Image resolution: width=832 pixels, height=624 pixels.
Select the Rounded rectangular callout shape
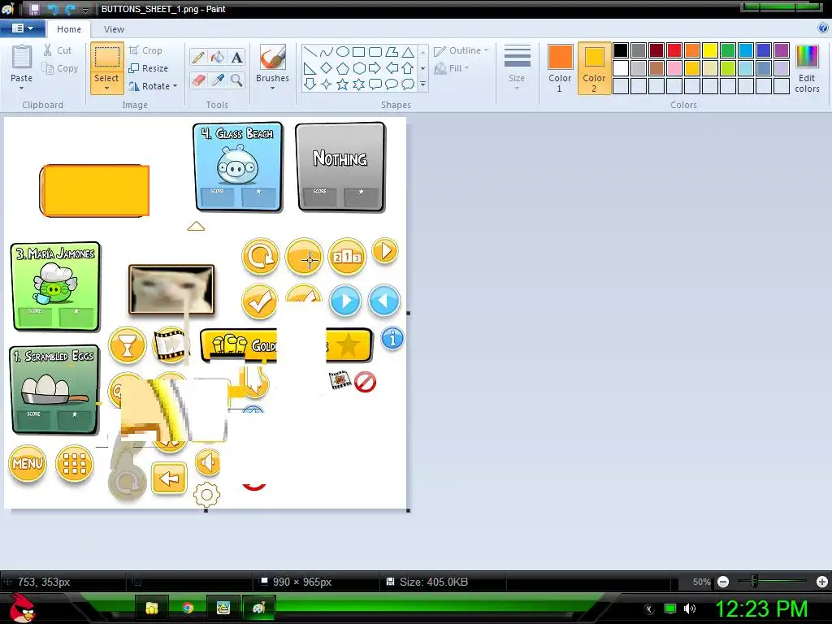[375, 84]
